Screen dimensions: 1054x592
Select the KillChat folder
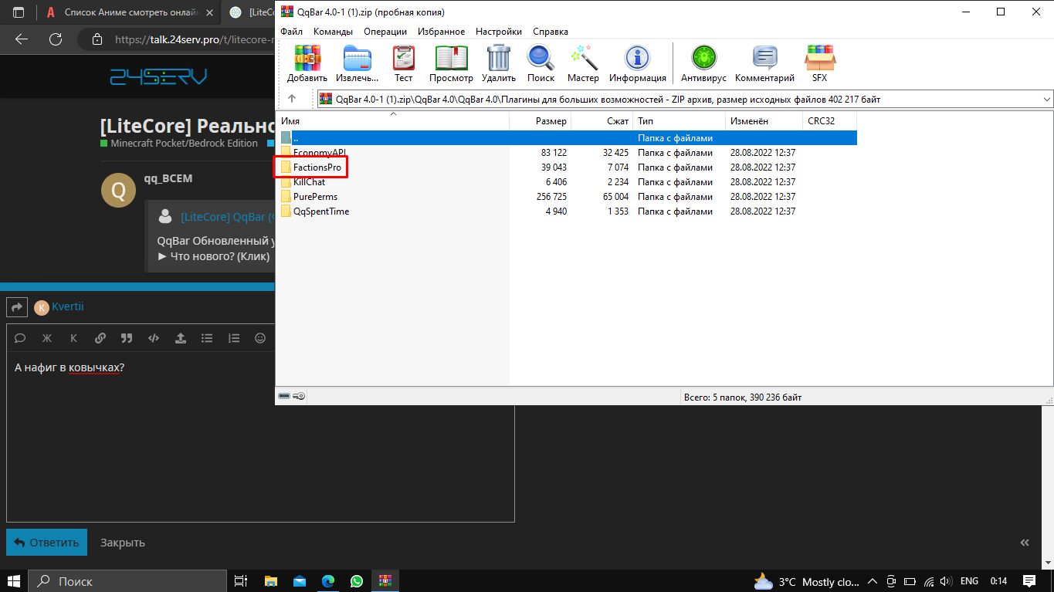309,182
